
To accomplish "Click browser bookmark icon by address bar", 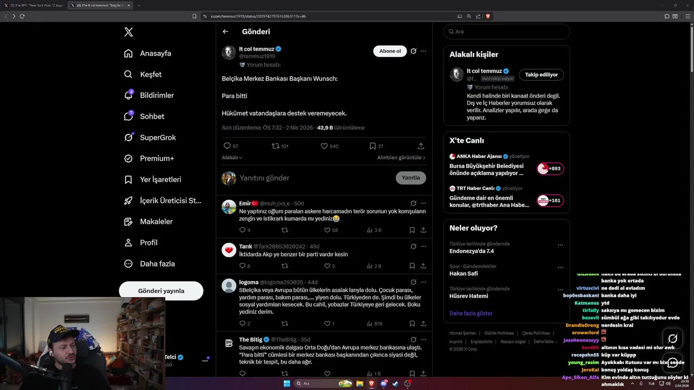I will [195, 16].
